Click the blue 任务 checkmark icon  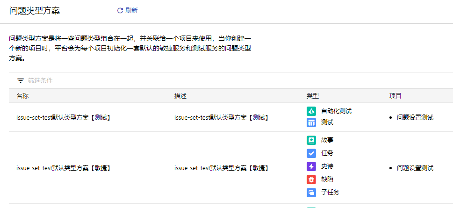pos(311,153)
